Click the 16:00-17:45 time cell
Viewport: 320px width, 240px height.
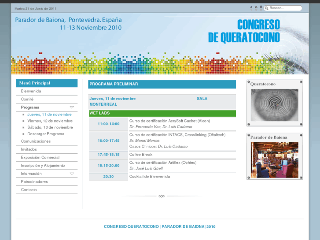(x=108, y=140)
